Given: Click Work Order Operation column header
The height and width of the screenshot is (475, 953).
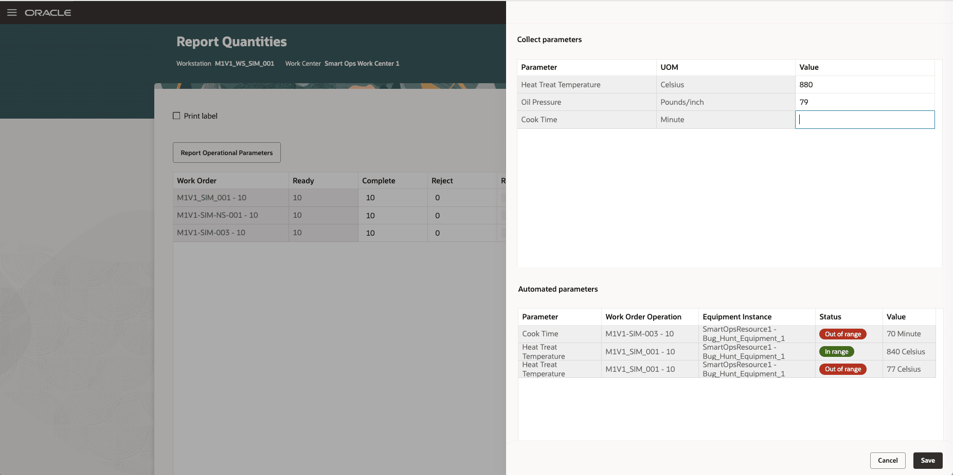Looking at the screenshot, I should coord(650,317).
